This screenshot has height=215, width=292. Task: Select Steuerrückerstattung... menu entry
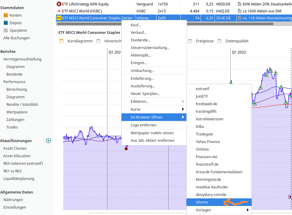[x=154, y=48]
